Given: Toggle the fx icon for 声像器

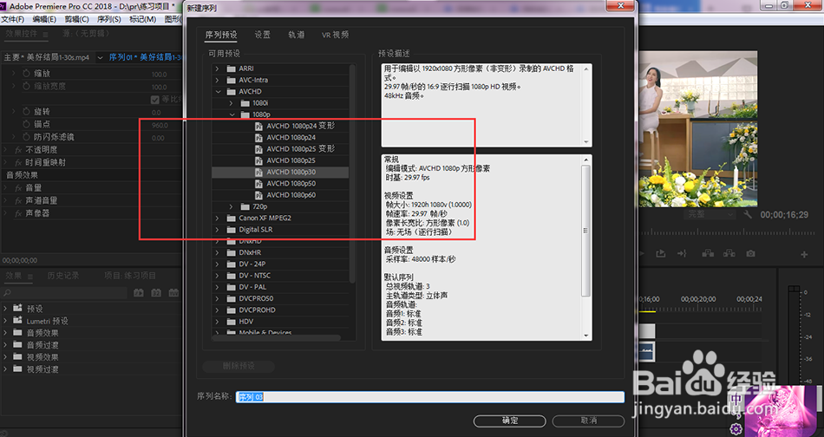Looking at the screenshot, I should pyautogui.click(x=18, y=213).
